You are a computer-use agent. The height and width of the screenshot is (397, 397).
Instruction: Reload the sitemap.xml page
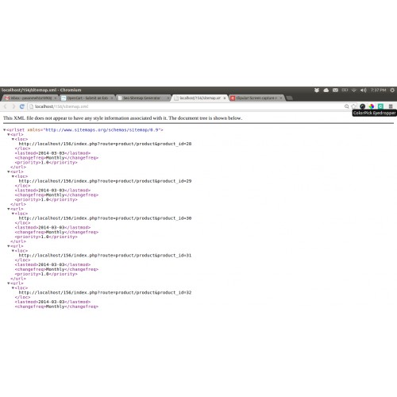(x=22, y=106)
